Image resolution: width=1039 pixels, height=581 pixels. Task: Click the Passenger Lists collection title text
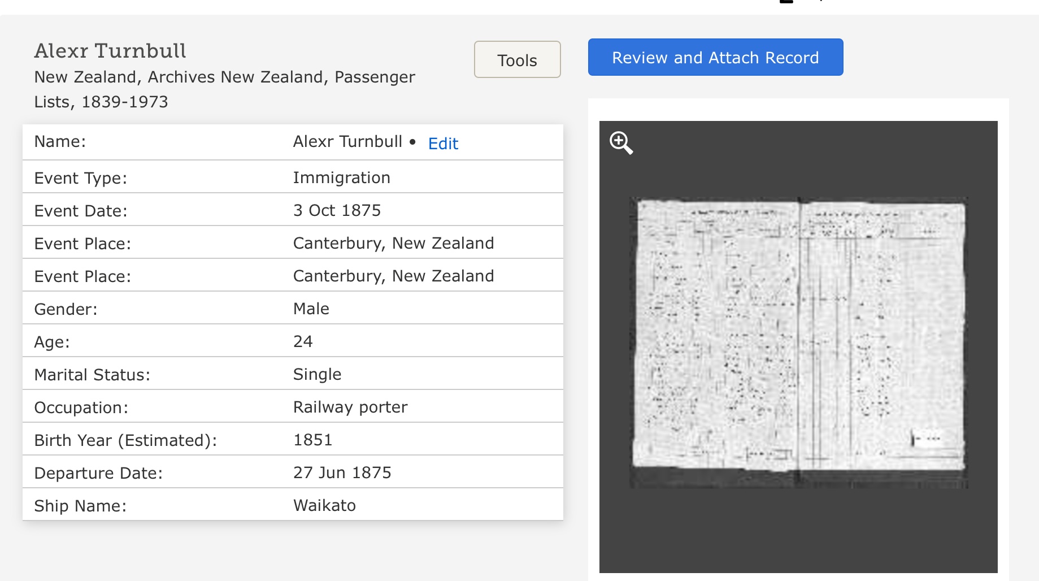click(x=224, y=89)
